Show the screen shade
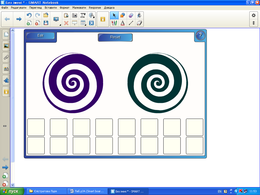The image size is (260, 195). (75, 23)
